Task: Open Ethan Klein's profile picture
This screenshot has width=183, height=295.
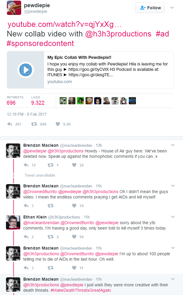Action: click(13, 222)
